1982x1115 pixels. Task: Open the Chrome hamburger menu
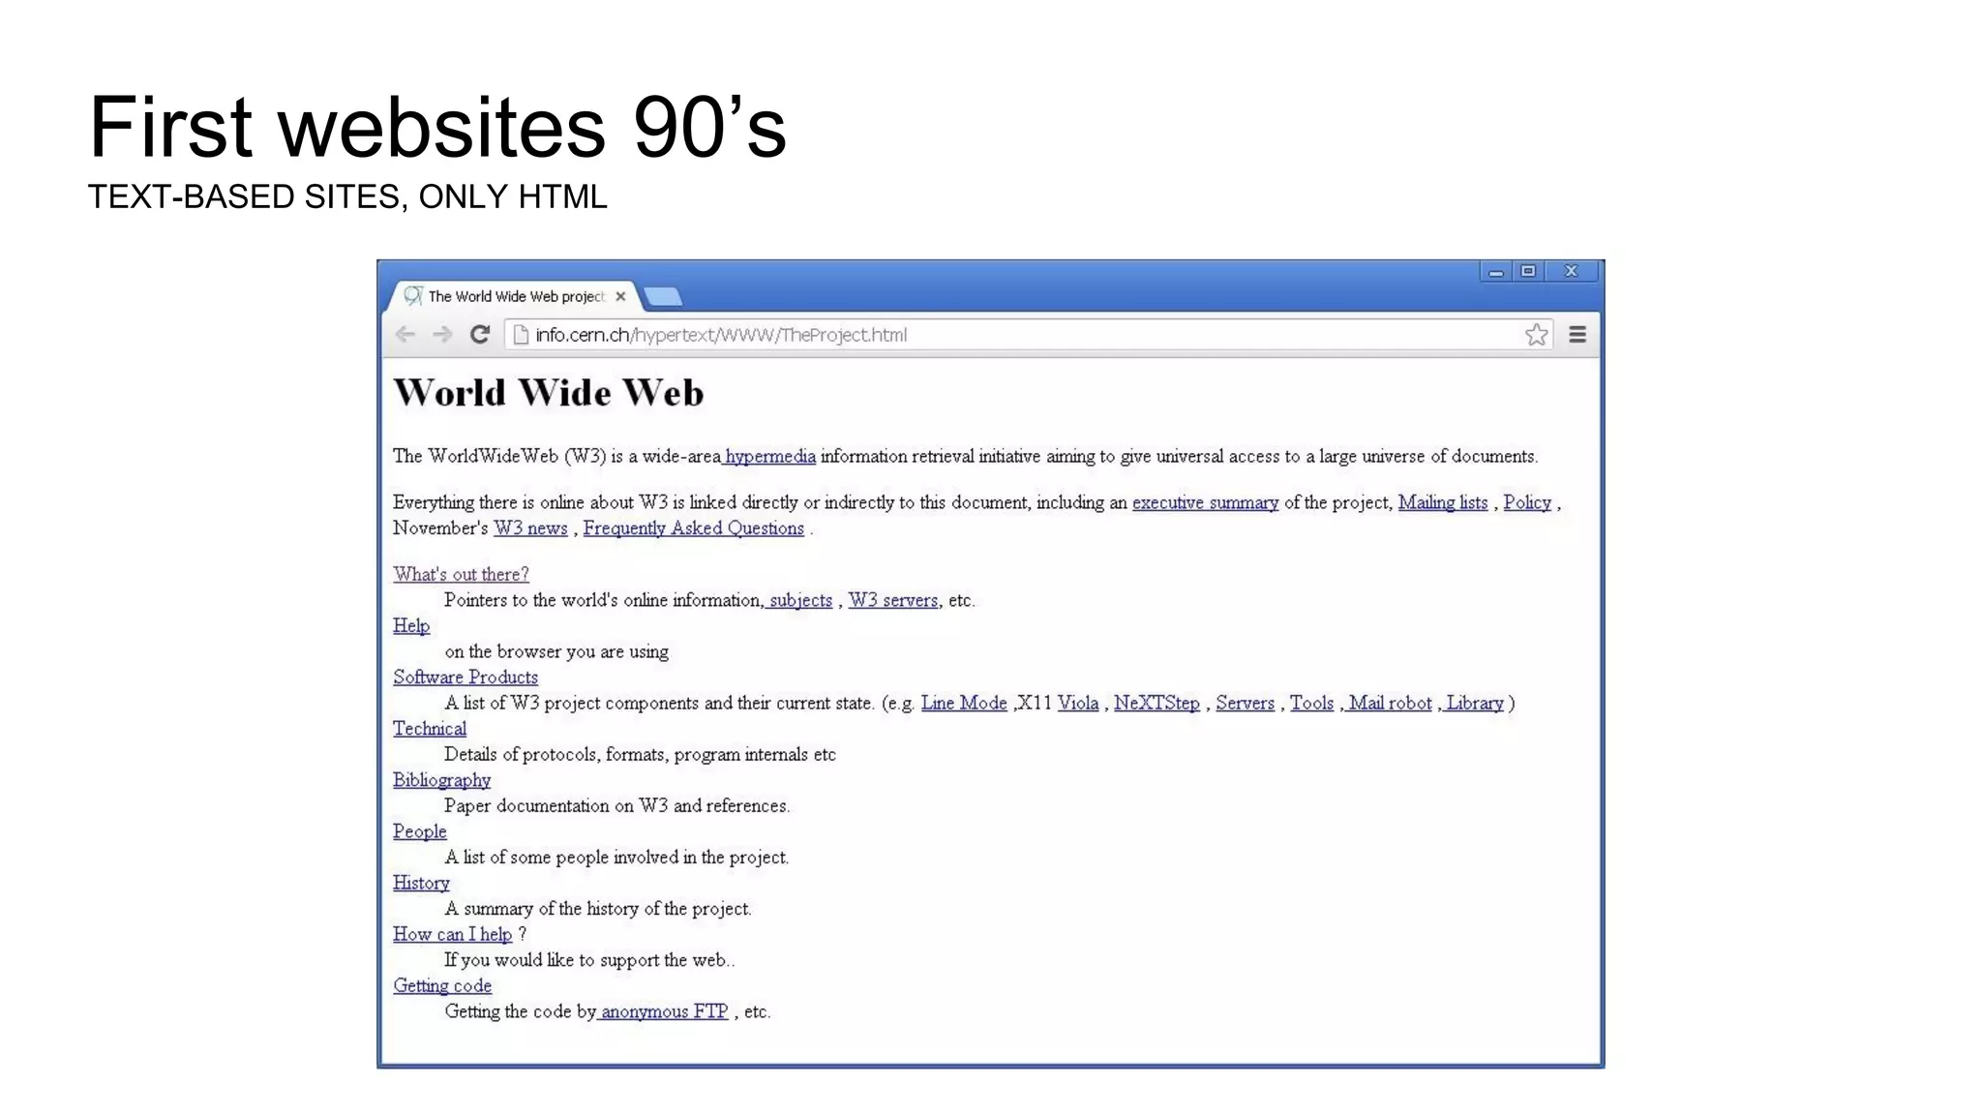point(1577,335)
